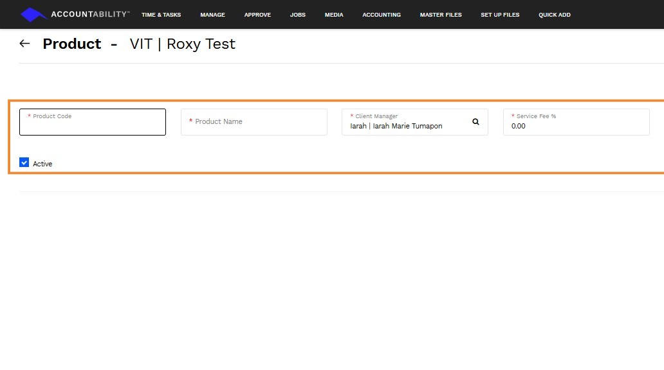Image resolution: width=664 pixels, height=370 pixels.
Task: Select the Client Manager field value
Action: click(x=396, y=126)
